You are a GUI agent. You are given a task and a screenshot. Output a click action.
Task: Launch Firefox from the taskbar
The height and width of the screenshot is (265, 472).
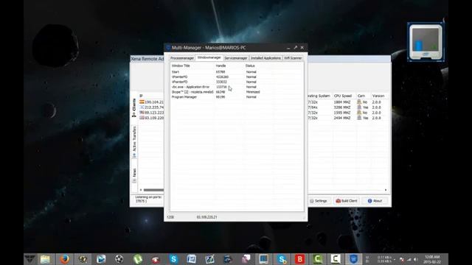click(64, 259)
